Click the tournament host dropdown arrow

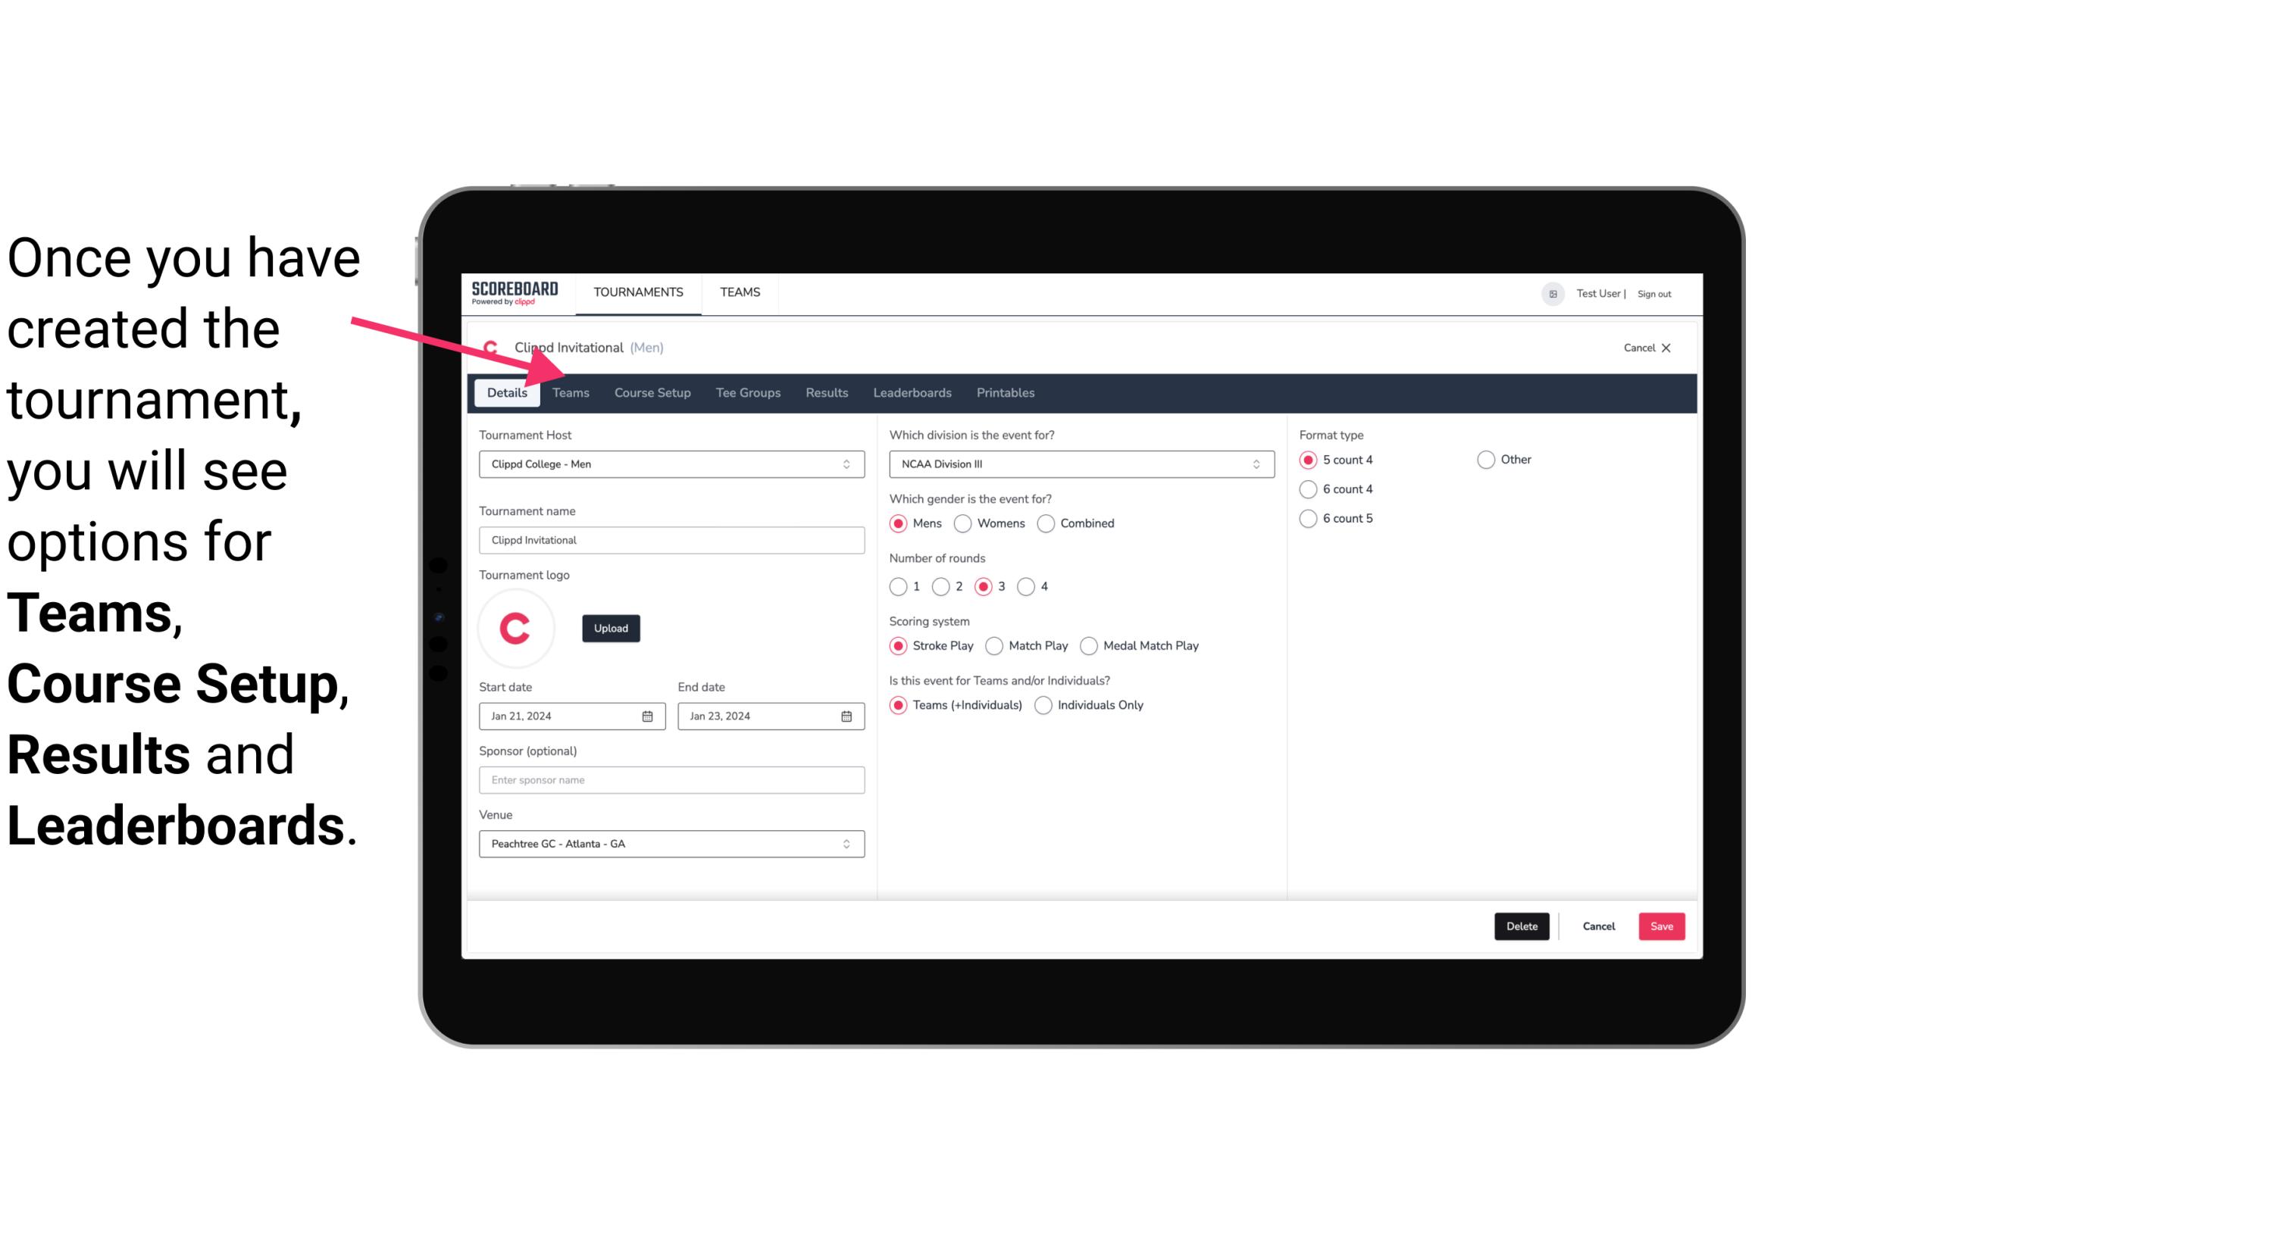coord(847,464)
